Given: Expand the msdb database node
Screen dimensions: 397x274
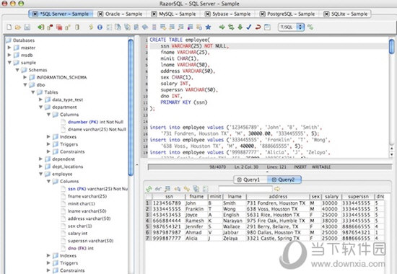Looking at the screenshot, I should coord(9,55).
